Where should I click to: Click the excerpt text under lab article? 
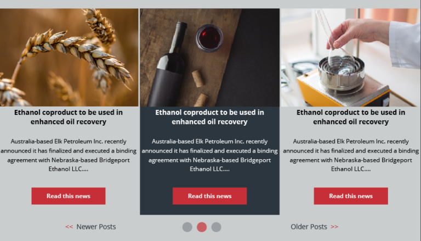[x=351, y=155]
